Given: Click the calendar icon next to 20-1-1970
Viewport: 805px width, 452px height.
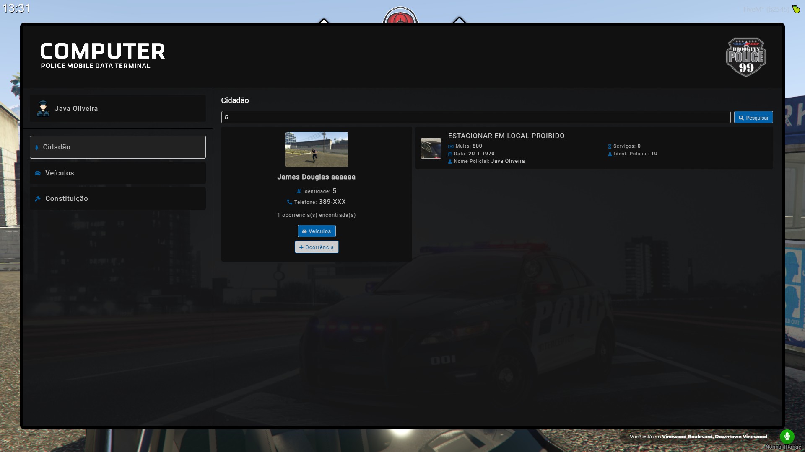Looking at the screenshot, I should [x=451, y=154].
